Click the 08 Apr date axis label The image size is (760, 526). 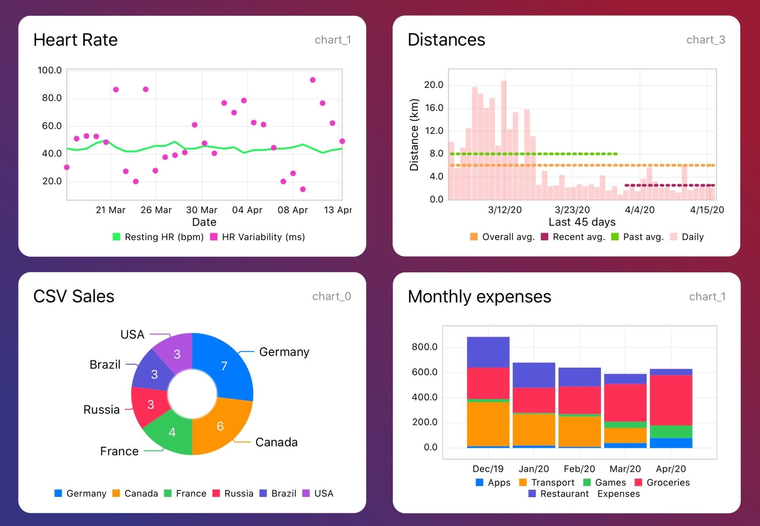pyautogui.click(x=293, y=210)
